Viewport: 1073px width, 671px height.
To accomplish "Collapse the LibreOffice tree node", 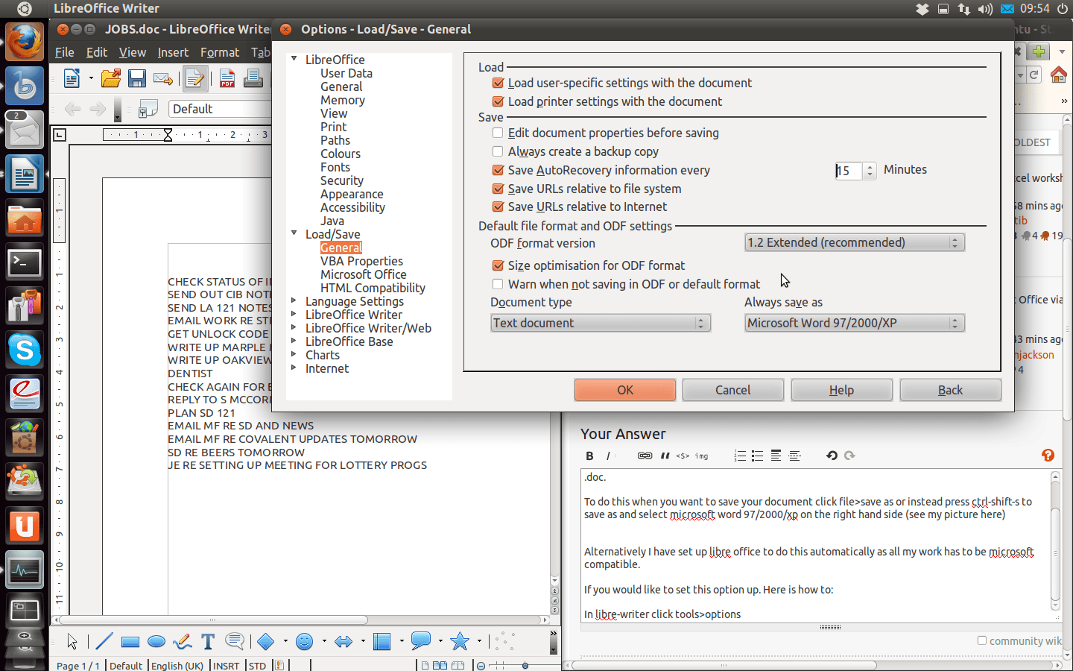I will click(x=294, y=59).
